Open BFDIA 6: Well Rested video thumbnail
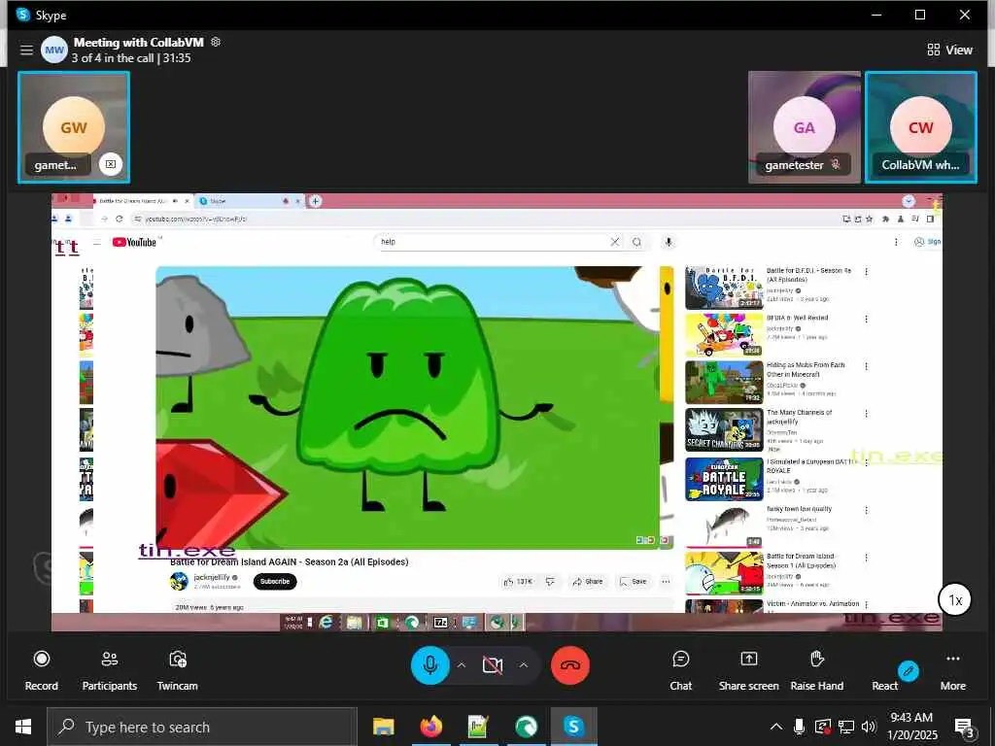Viewport: 995px width, 746px height. (723, 334)
